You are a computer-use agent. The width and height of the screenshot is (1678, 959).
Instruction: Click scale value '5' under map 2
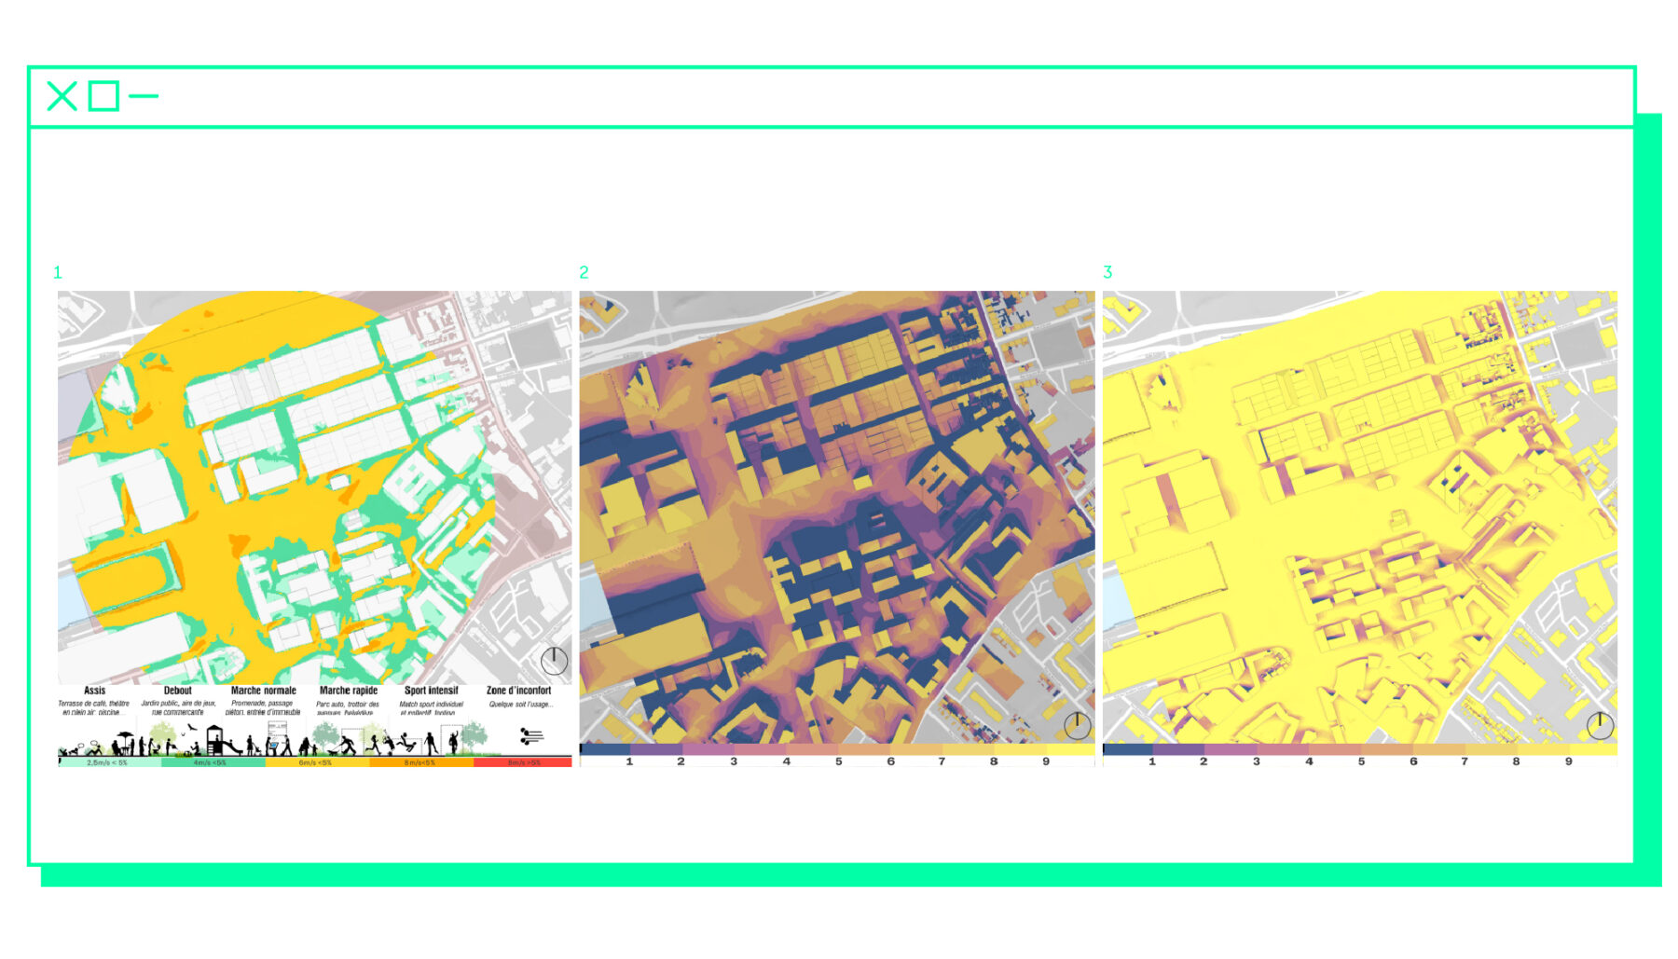(x=838, y=761)
